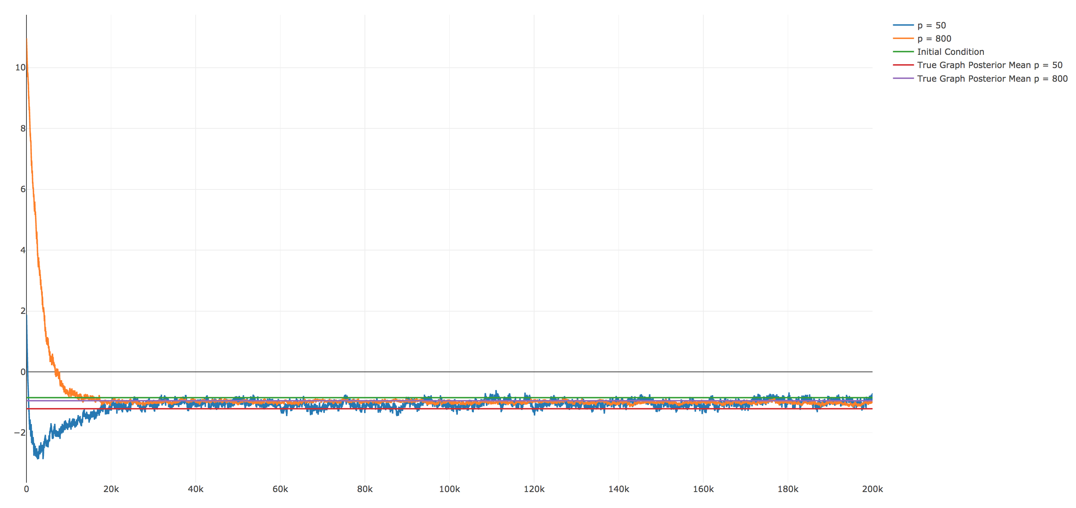
Task: Click the 200k x-axis tick label
Action: point(872,489)
